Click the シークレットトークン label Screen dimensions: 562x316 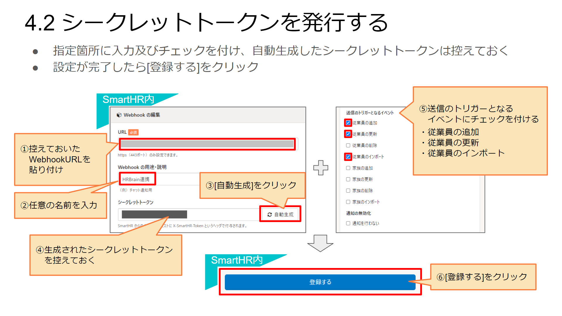click(136, 202)
